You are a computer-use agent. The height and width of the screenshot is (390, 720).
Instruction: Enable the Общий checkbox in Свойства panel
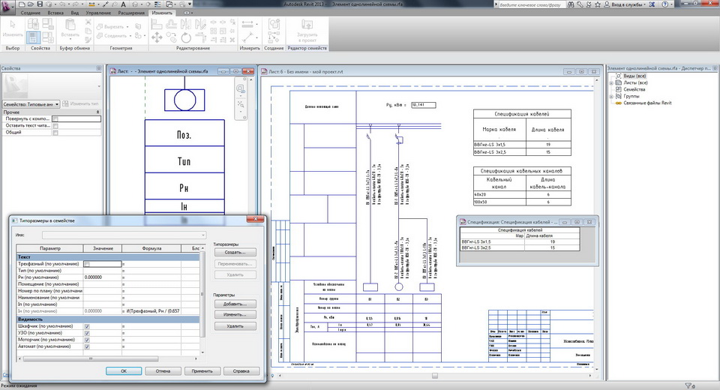click(x=55, y=132)
